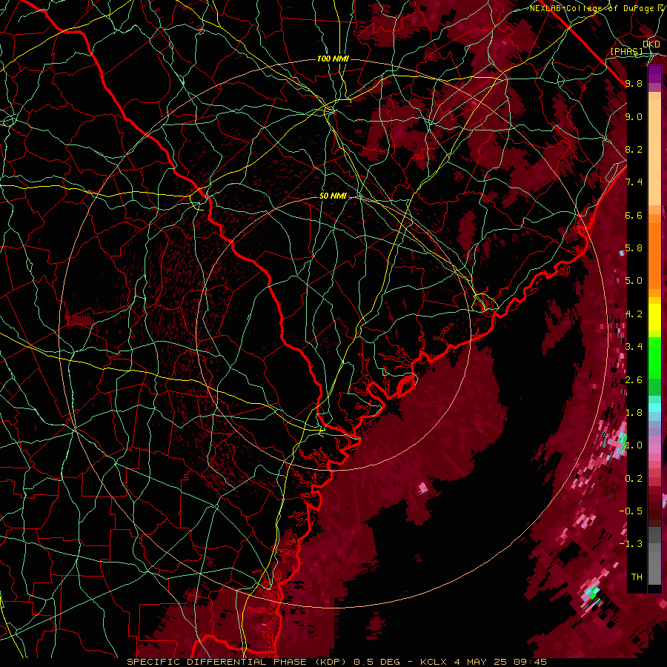
Task: Click the 5.0 value on color scale
Action: (x=634, y=281)
